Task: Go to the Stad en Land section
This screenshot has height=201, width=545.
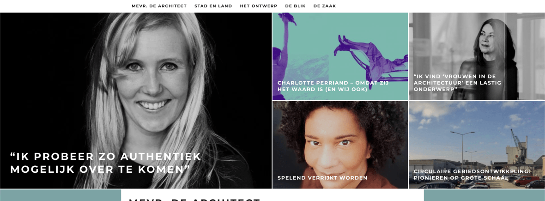Action: coord(213,6)
